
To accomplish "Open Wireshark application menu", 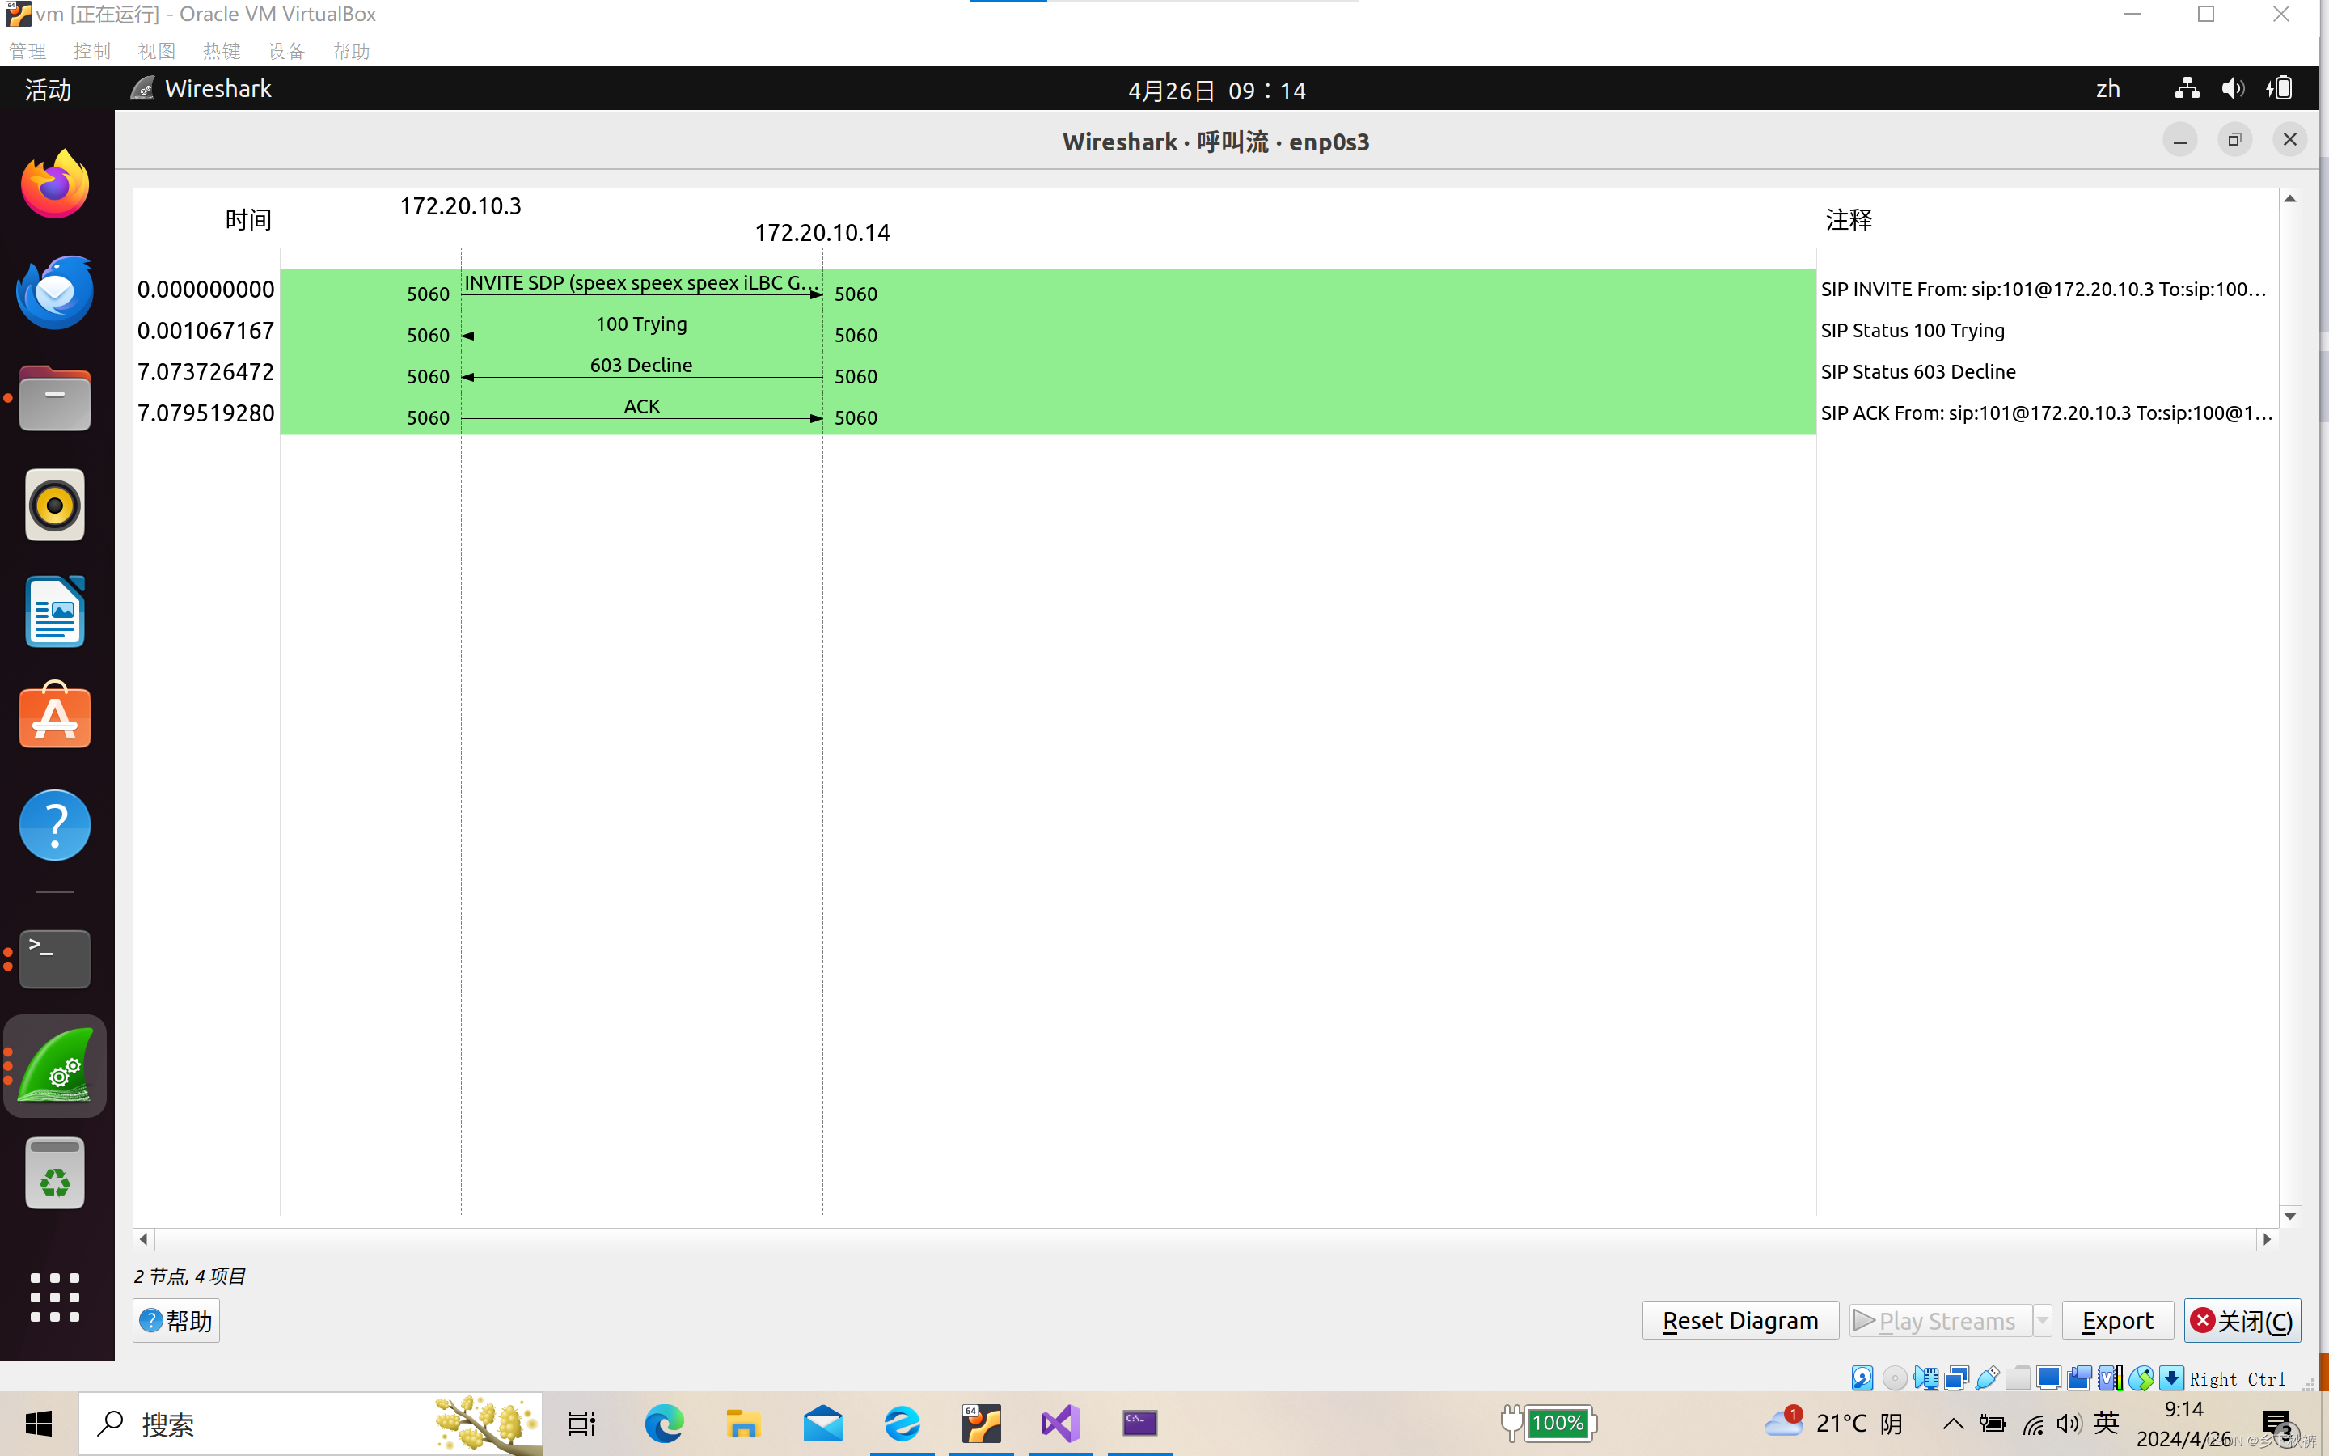I will point(200,87).
